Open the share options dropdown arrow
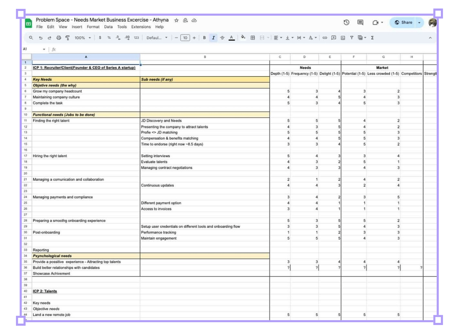 pos(419,22)
